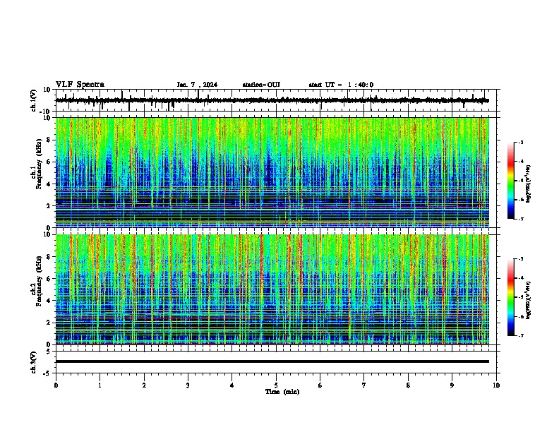The width and height of the screenshot is (559, 432).
Task: Click time axis tick label 3
Action: coord(188,385)
